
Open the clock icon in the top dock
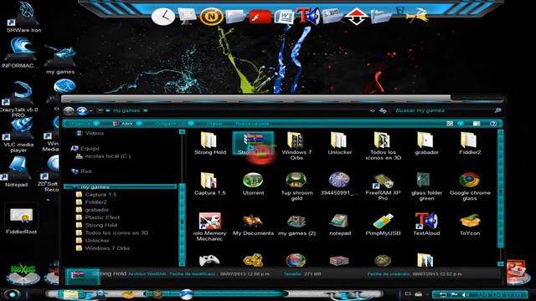[x=163, y=17]
